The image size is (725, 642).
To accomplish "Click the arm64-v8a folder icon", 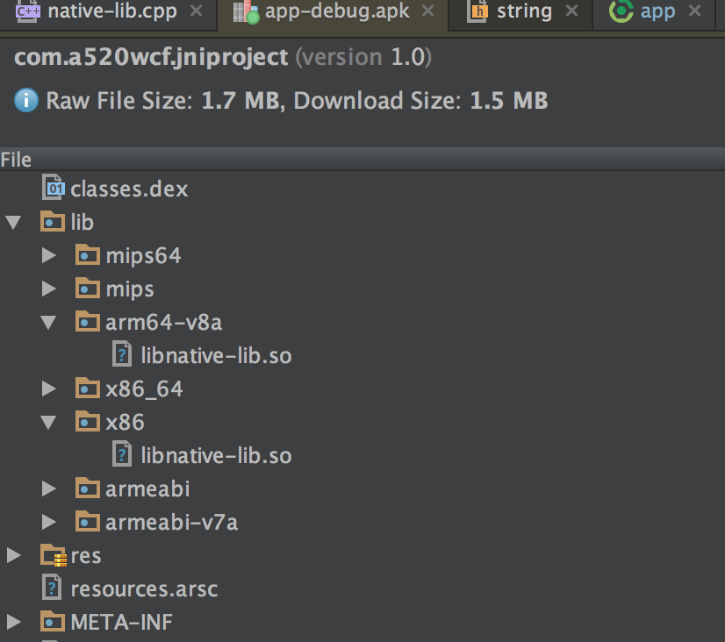I will click(87, 323).
